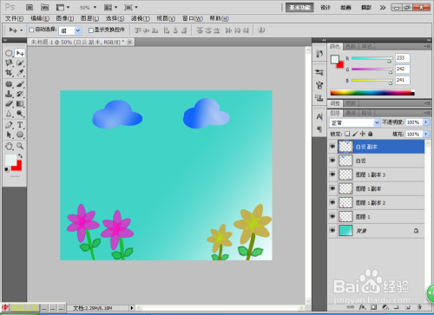Toggle lock transparent pixels button
The height and width of the screenshot is (315, 434).
(347, 134)
